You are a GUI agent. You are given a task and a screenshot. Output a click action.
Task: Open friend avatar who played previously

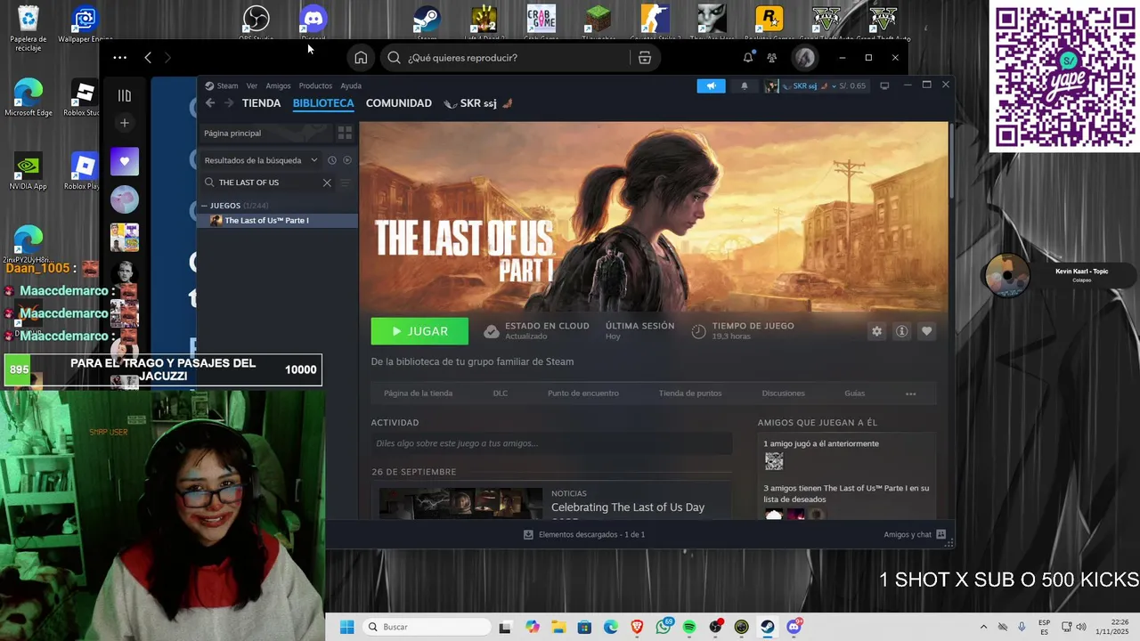774,461
